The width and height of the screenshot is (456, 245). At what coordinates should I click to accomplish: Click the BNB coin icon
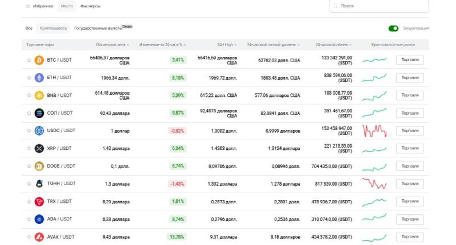(39, 95)
